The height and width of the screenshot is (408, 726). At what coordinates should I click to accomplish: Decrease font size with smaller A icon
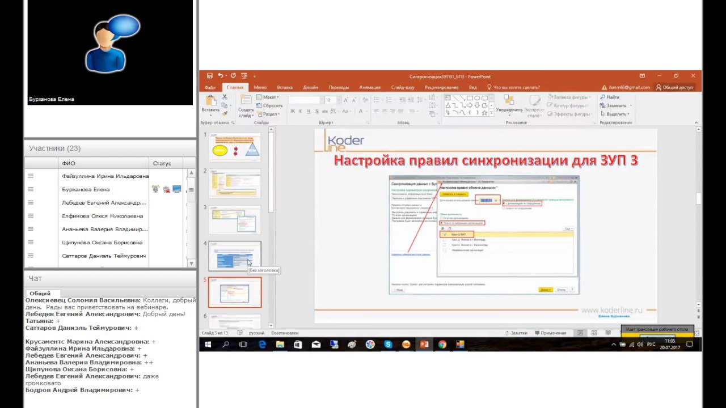(x=353, y=100)
